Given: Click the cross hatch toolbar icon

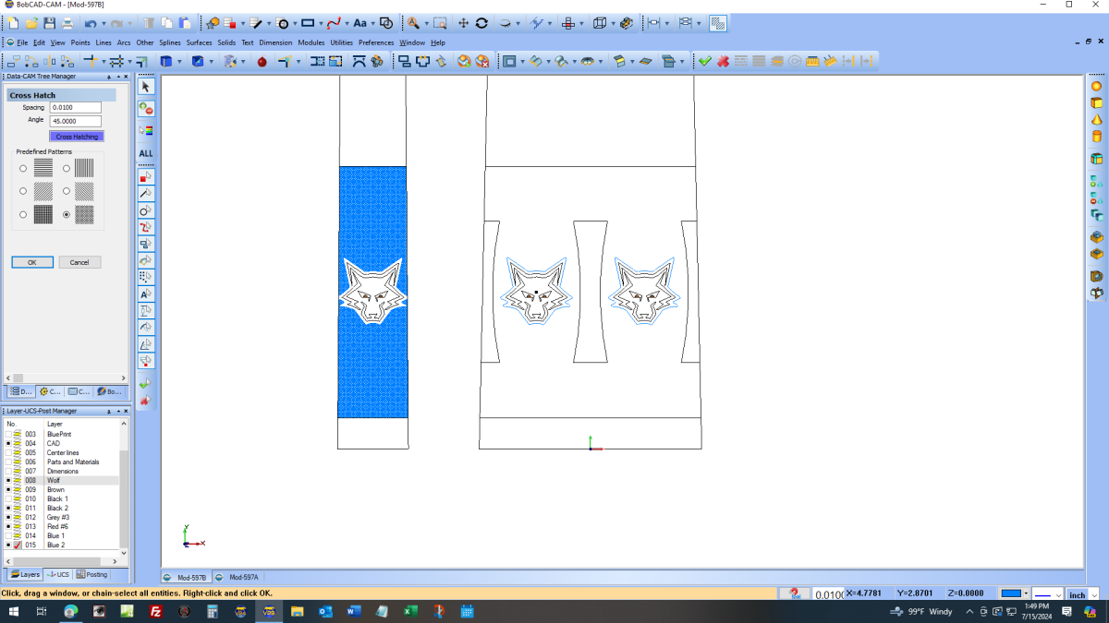Looking at the screenshot, I should [718, 23].
